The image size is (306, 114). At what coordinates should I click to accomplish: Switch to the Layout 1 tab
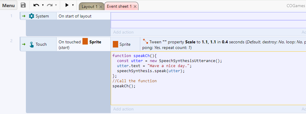pos(90,7)
